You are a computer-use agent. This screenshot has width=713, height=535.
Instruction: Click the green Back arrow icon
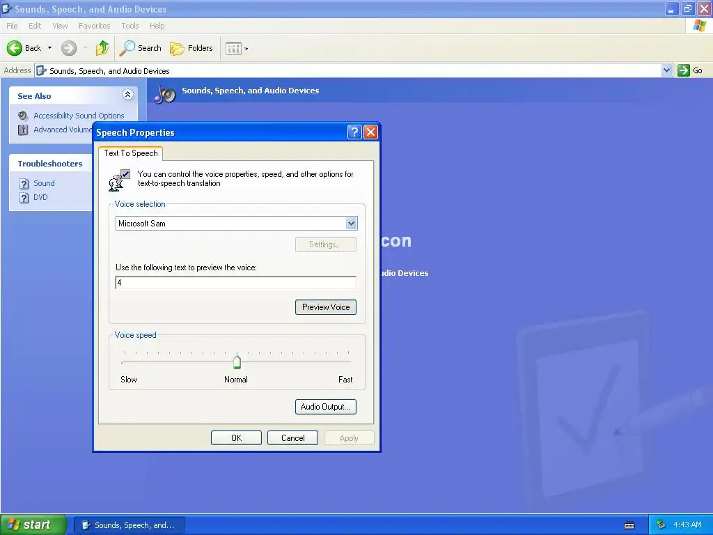point(14,48)
